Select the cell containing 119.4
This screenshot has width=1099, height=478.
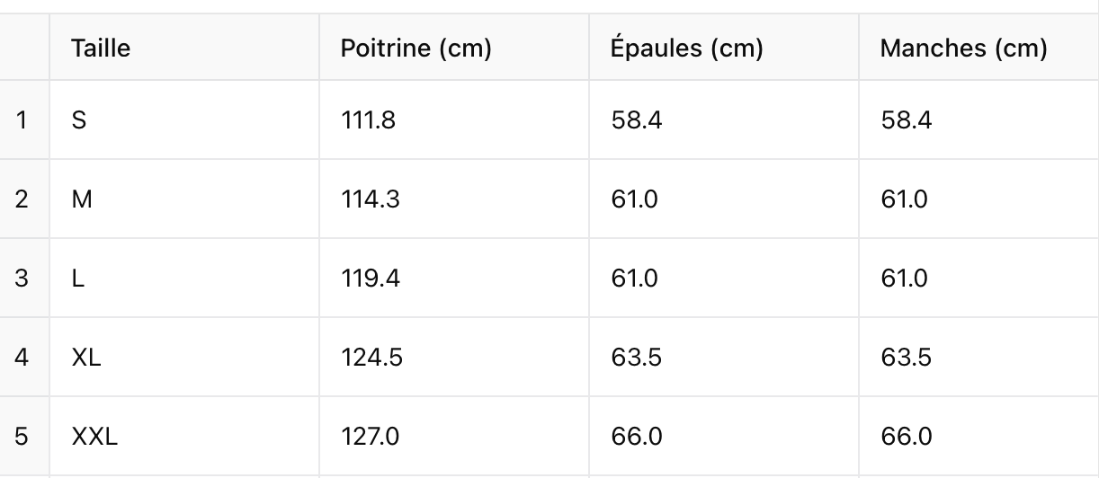tap(370, 278)
